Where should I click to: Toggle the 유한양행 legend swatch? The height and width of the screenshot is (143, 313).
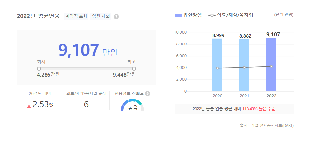178,15
